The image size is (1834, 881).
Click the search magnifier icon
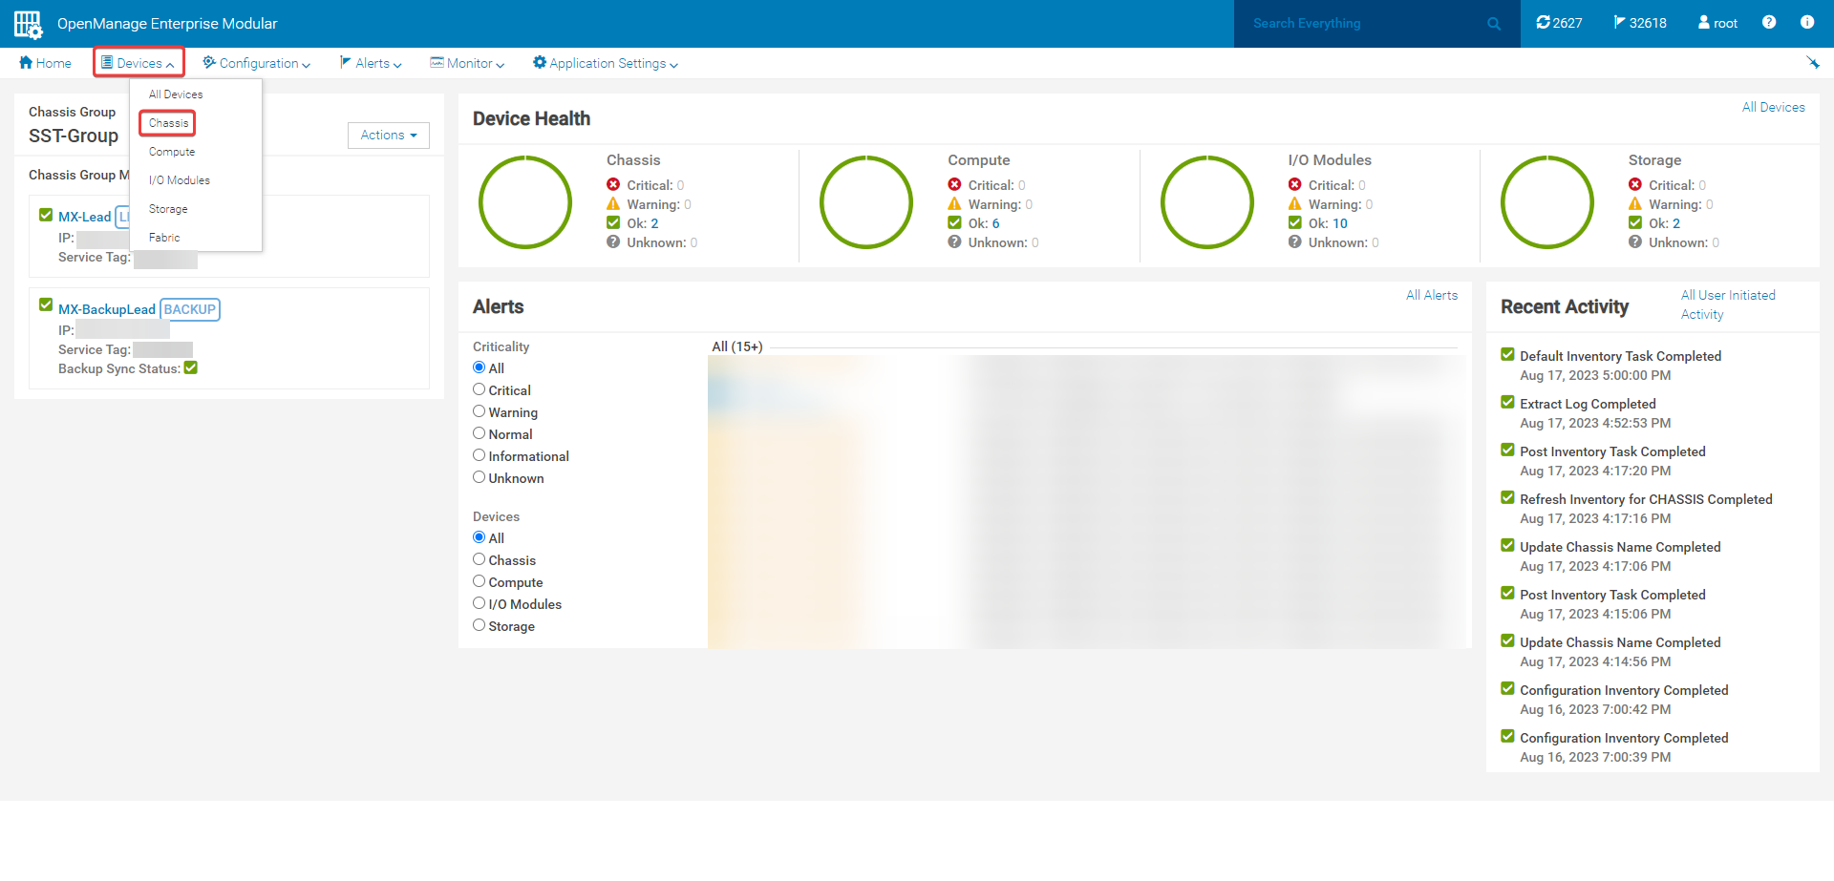coord(1494,24)
